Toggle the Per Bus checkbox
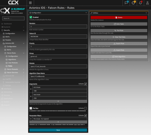Viewport: 151px width, 135px height. [x=31, y=108]
